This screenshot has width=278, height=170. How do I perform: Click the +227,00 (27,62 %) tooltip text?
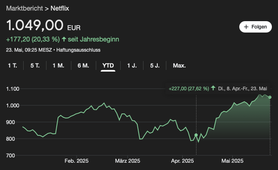[189, 89]
